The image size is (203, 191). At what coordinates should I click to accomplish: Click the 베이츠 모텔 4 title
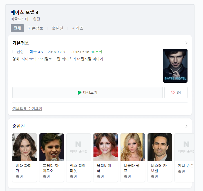24,12
